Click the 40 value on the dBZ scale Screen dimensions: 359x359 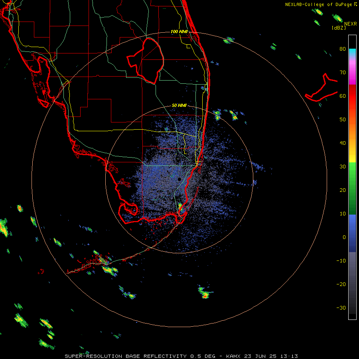[343, 143]
